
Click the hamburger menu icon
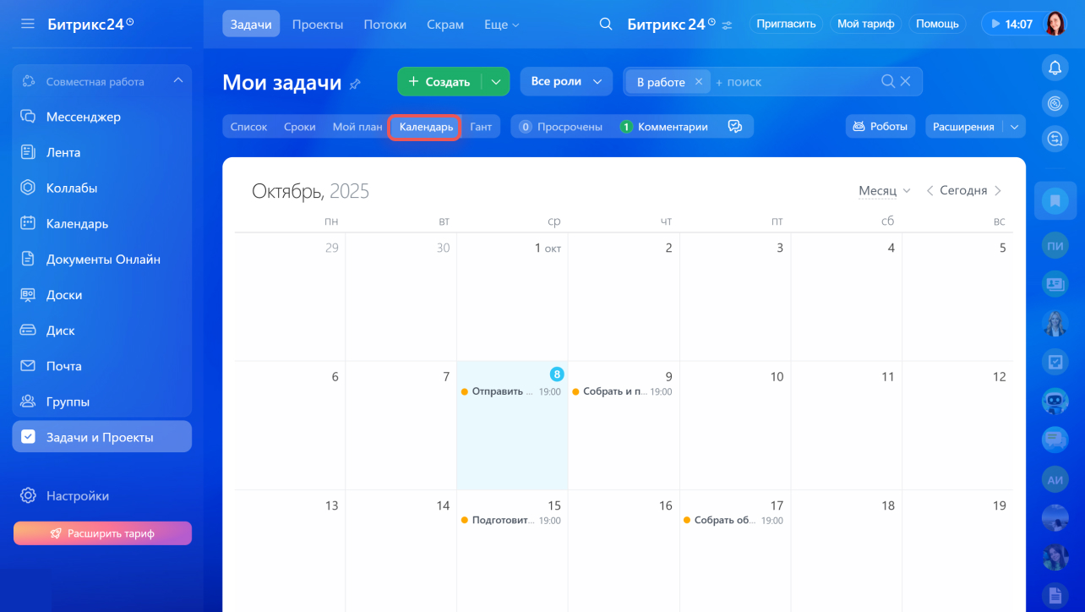(x=28, y=24)
